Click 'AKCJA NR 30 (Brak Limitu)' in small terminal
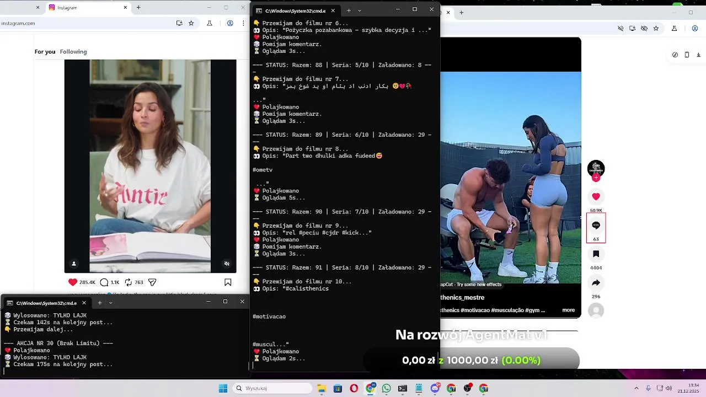Viewport: 706px width, 397px height. [x=58, y=343]
